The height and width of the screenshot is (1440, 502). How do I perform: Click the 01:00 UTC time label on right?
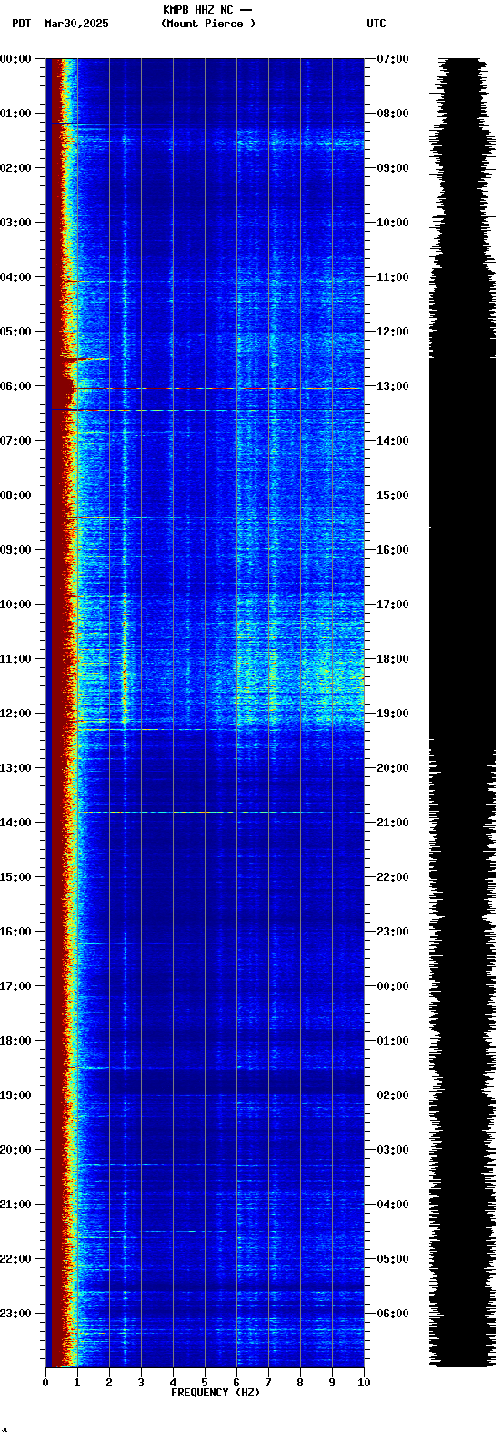tap(393, 1041)
